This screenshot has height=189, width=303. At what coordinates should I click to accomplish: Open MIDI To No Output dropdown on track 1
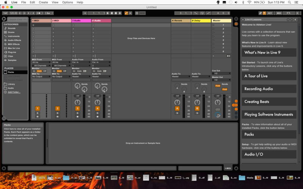coord(41,77)
